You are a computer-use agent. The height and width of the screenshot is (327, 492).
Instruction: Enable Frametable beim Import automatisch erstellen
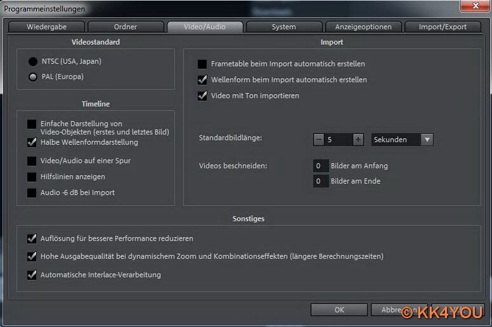202,64
